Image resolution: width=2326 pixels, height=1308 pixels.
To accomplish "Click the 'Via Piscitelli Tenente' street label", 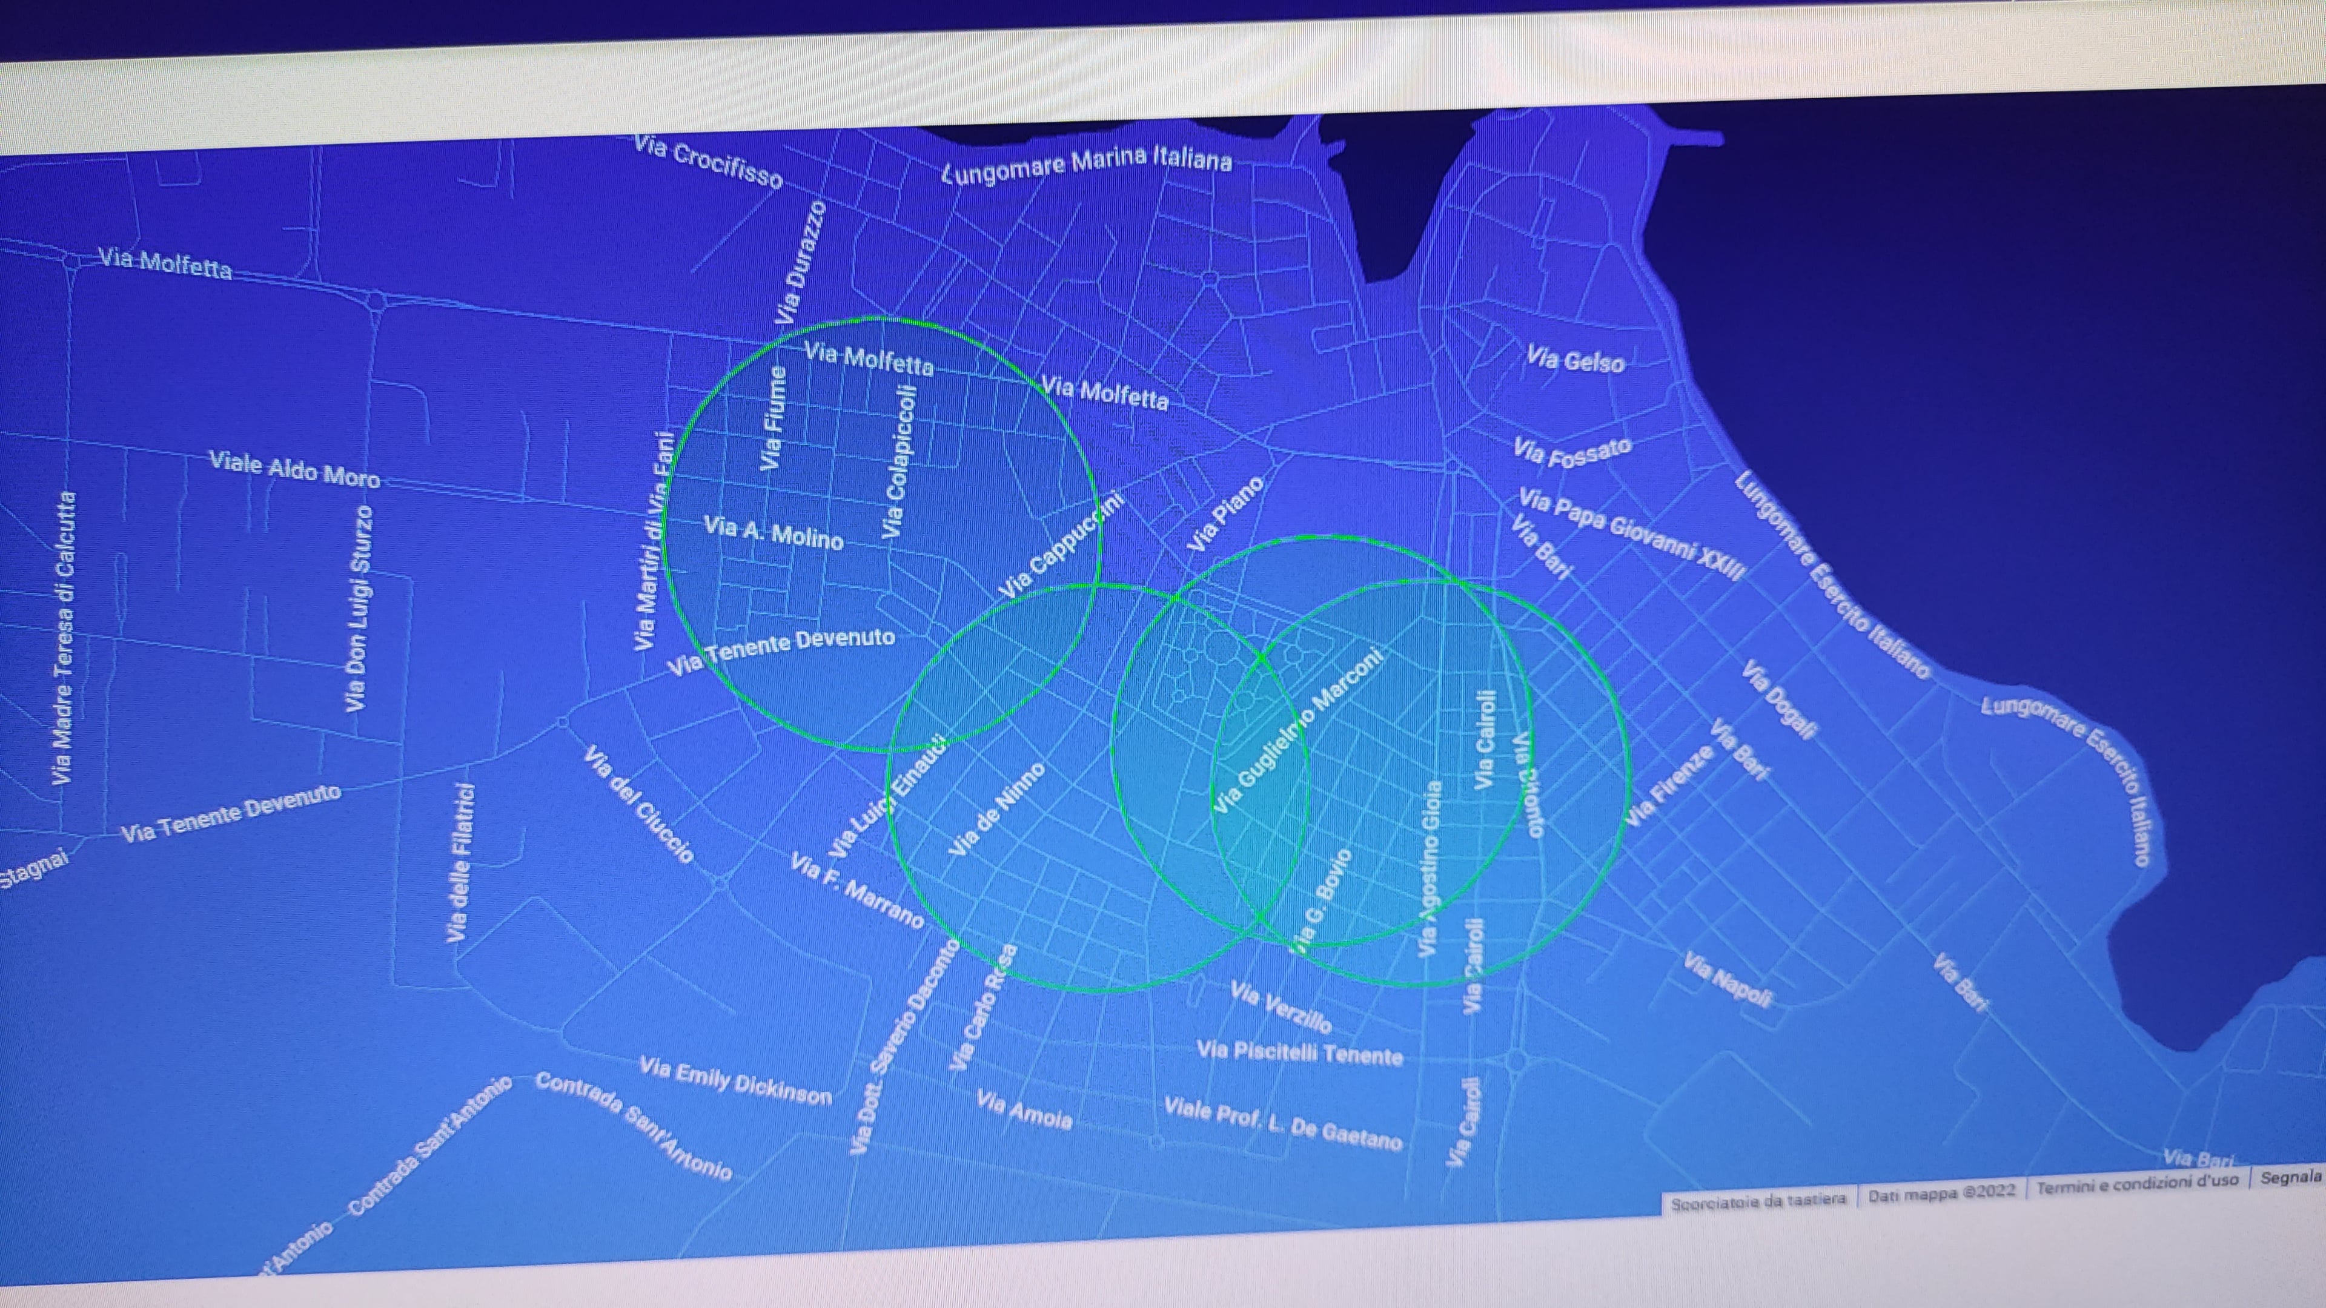I will point(1299,1052).
